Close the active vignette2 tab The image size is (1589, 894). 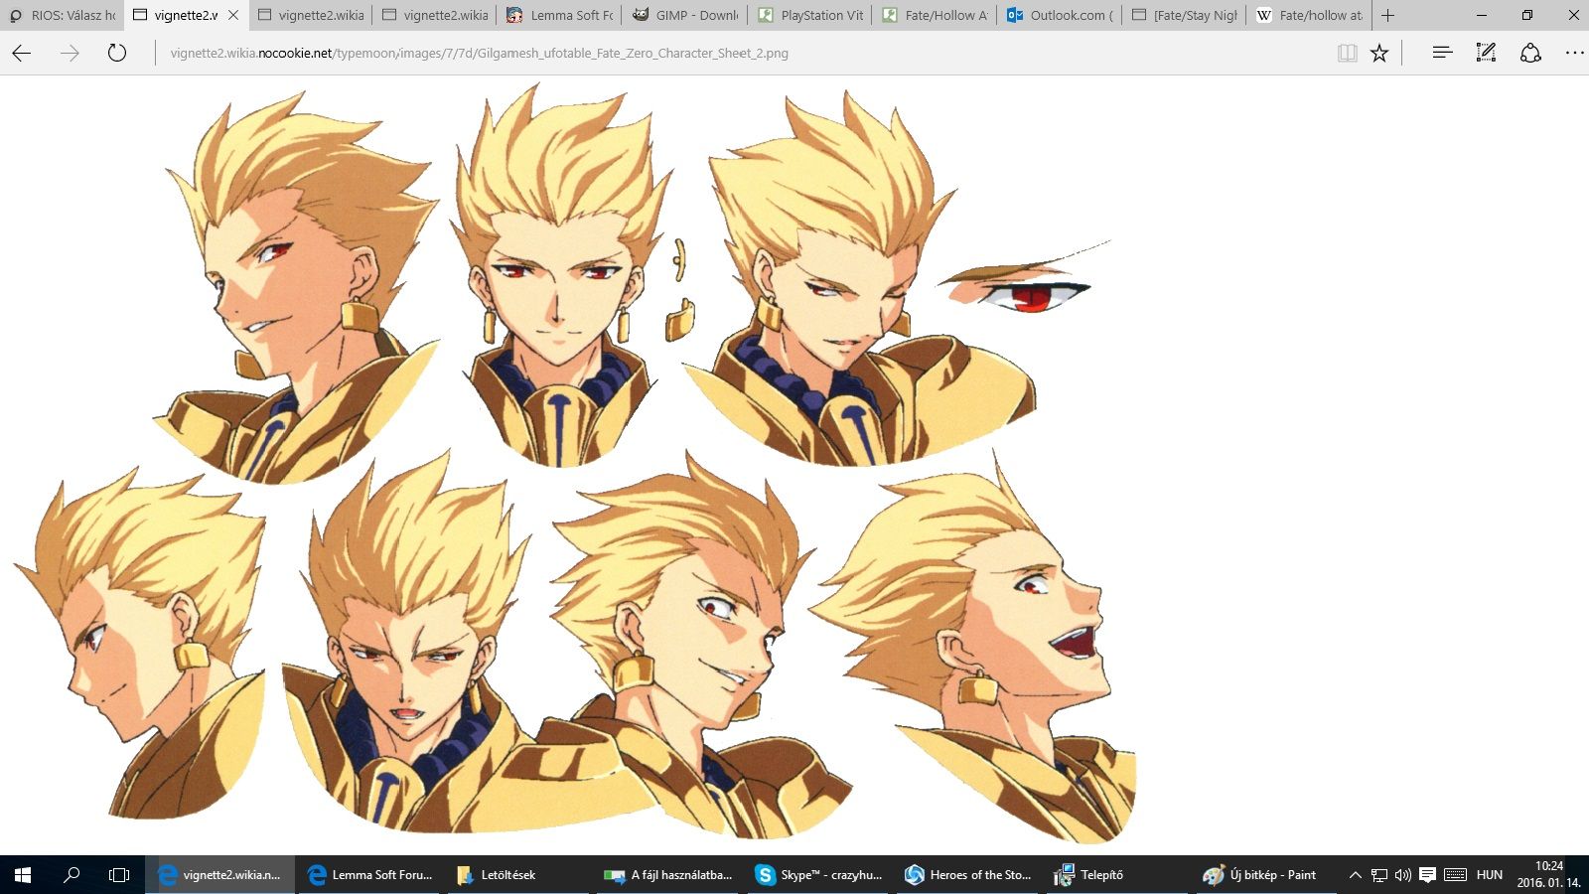coord(232,15)
